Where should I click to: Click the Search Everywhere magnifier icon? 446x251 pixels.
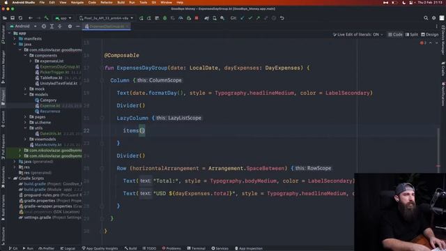(426, 18)
